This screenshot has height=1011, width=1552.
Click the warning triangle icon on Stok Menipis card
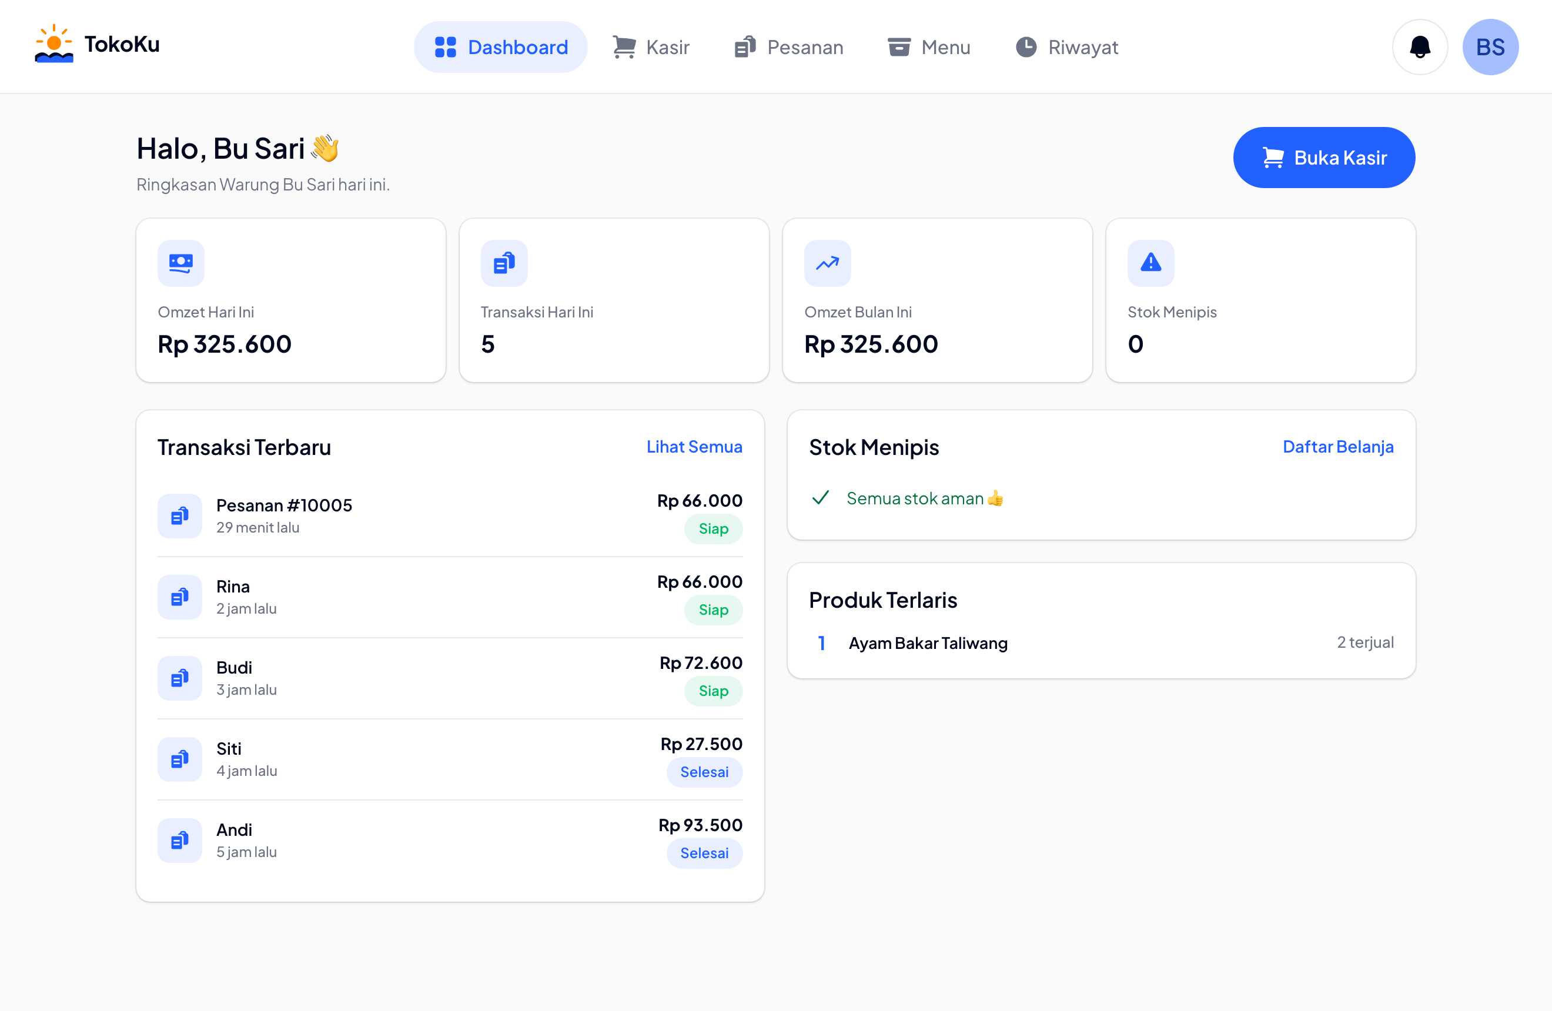pos(1151,263)
